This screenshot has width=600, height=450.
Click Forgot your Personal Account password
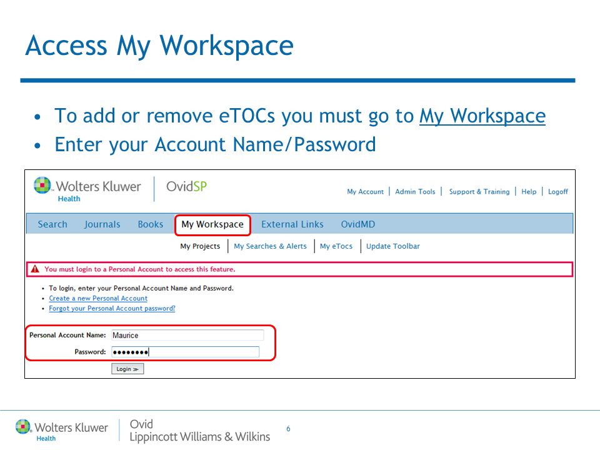[x=112, y=308]
